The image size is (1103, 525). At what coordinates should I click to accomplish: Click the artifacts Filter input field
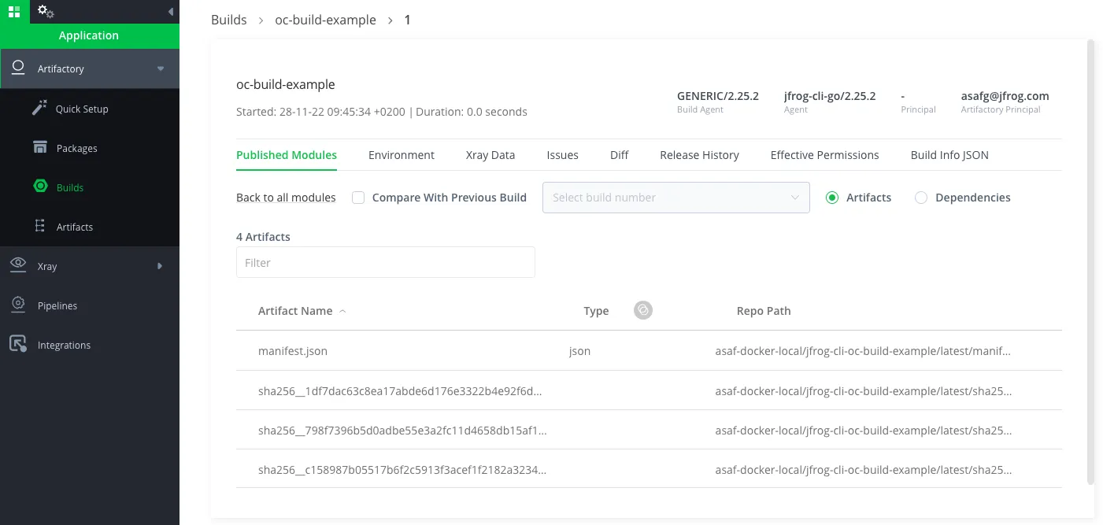[x=386, y=262]
